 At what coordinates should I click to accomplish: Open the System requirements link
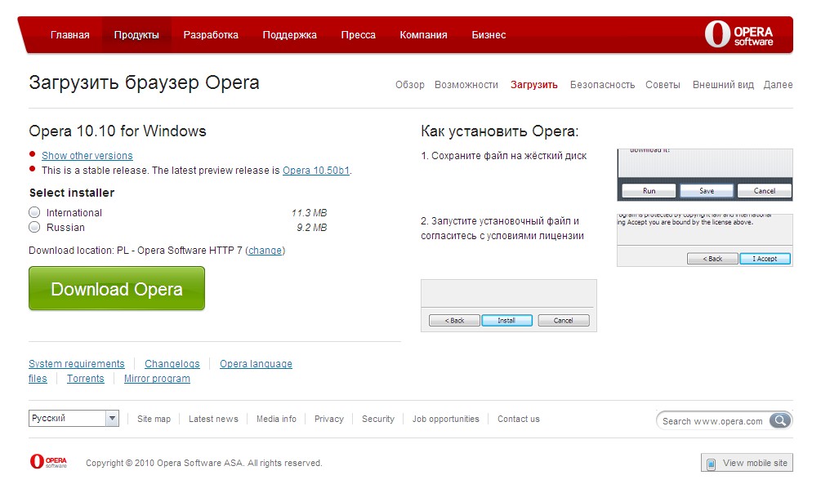pos(77,364)
